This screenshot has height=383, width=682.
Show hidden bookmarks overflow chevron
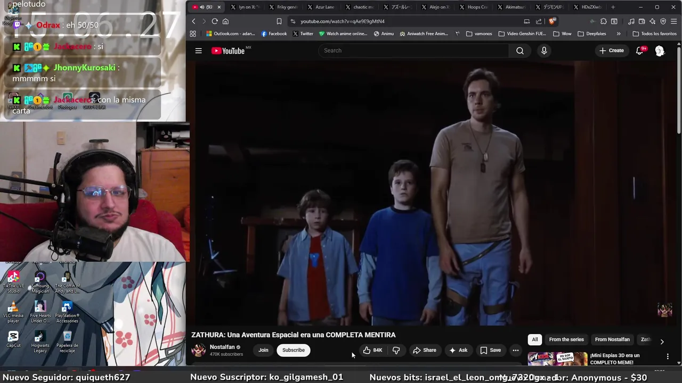[x=619, y=34]
